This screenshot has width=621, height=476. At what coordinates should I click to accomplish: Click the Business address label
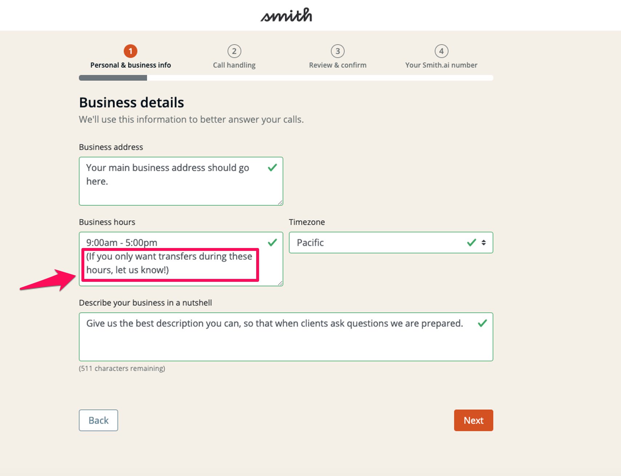pos(111,147)
